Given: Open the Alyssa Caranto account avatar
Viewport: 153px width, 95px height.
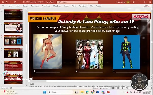Looking at the screenshot, I should click(x=128, y=2).
